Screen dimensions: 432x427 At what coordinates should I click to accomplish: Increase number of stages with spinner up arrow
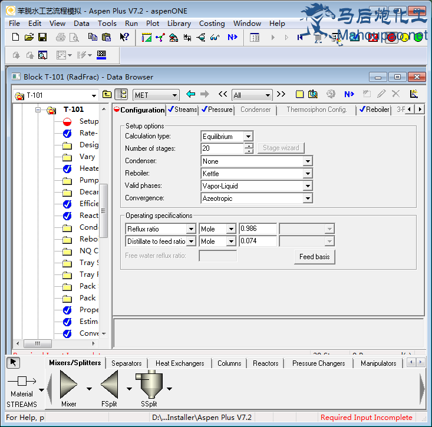tap(249, 146)
